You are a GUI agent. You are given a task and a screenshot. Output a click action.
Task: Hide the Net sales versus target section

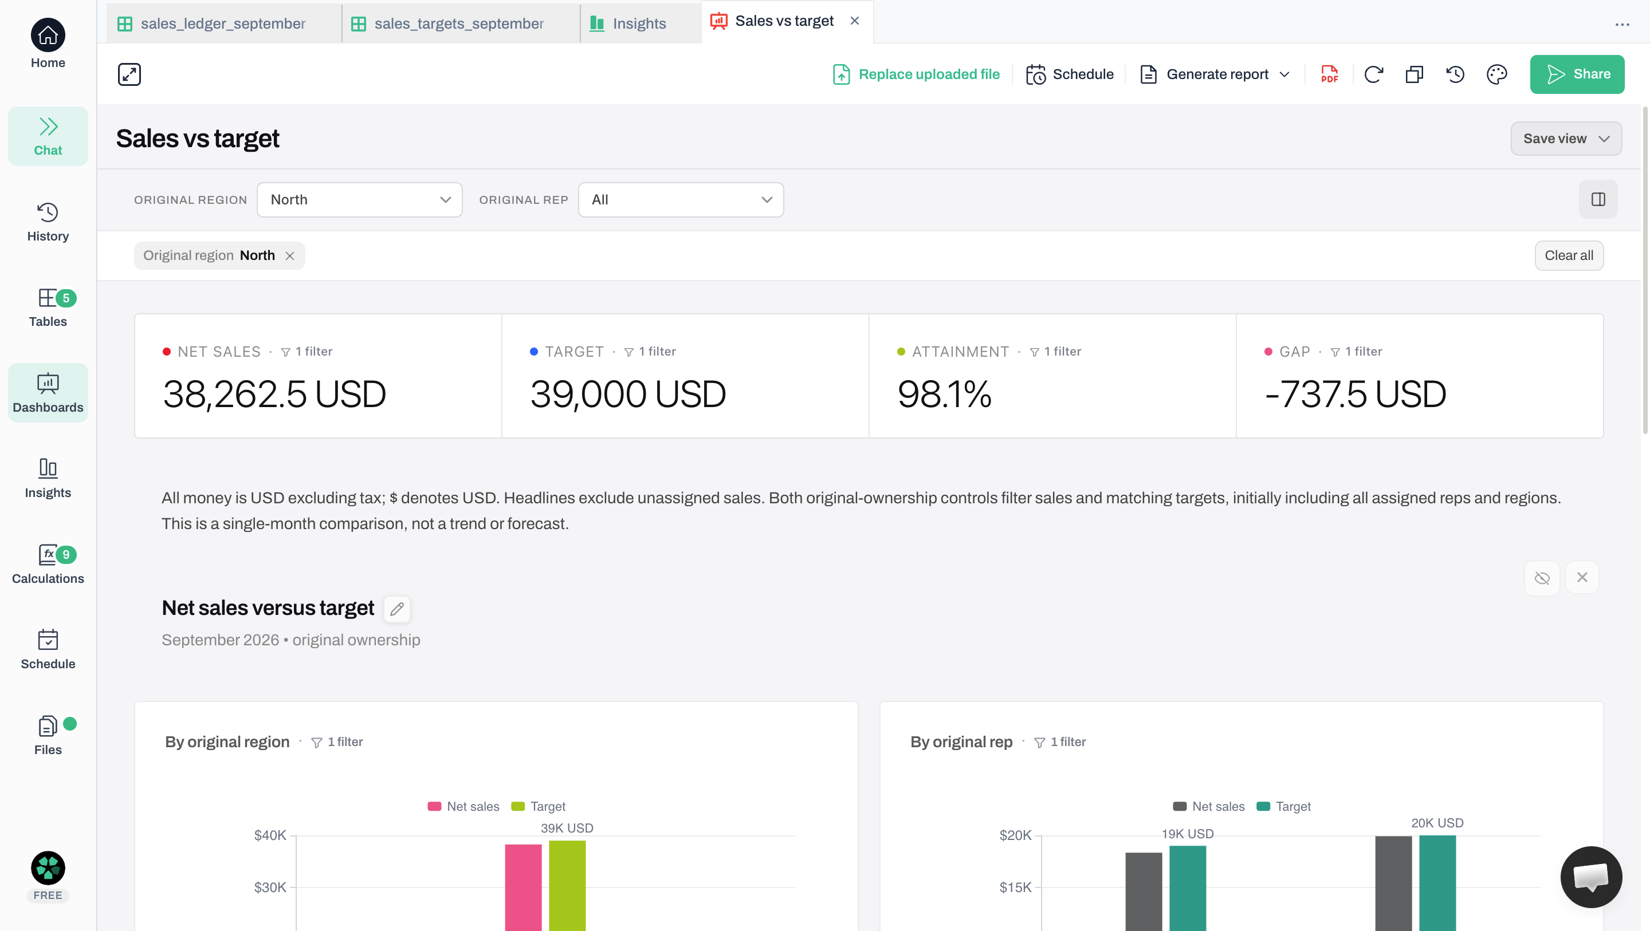tap(1542, 578)
